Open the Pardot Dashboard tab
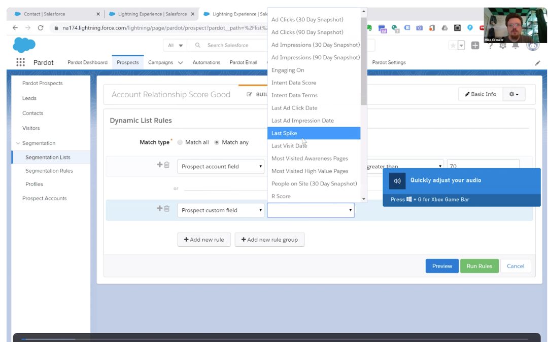 point(87,62)
